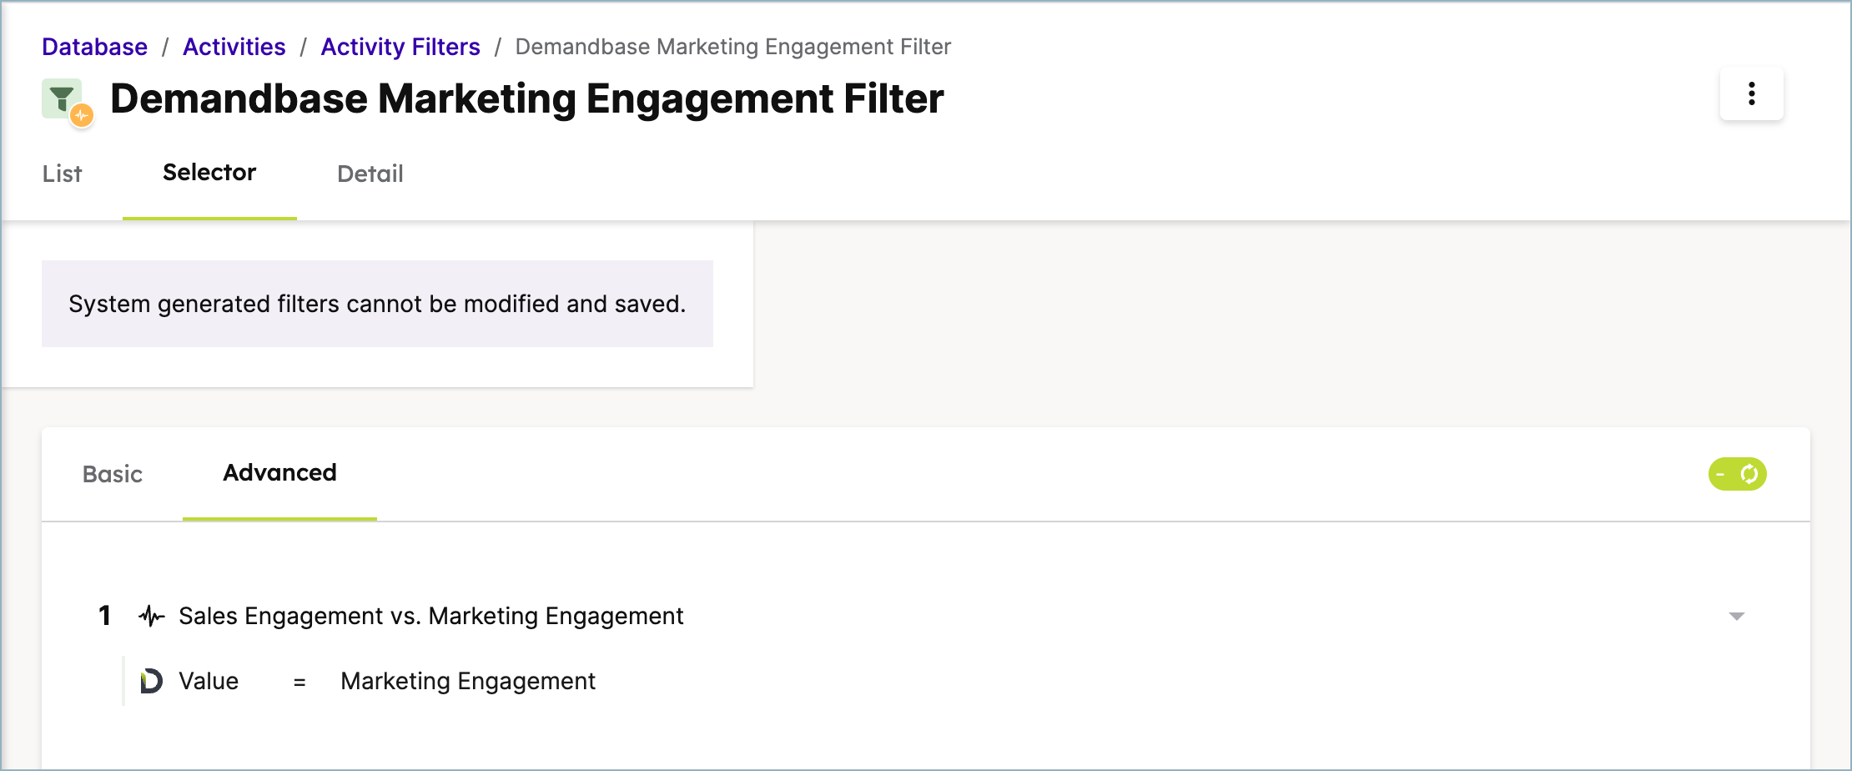The width and height of the screenshot is (1852, 771).
Task: Navigate to Activity Filters breadcrumb
Action: [400, 47]
